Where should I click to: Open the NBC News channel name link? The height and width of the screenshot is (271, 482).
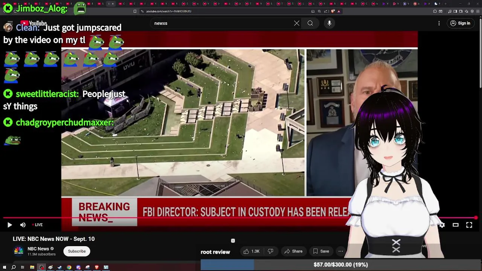click(38, 249)
